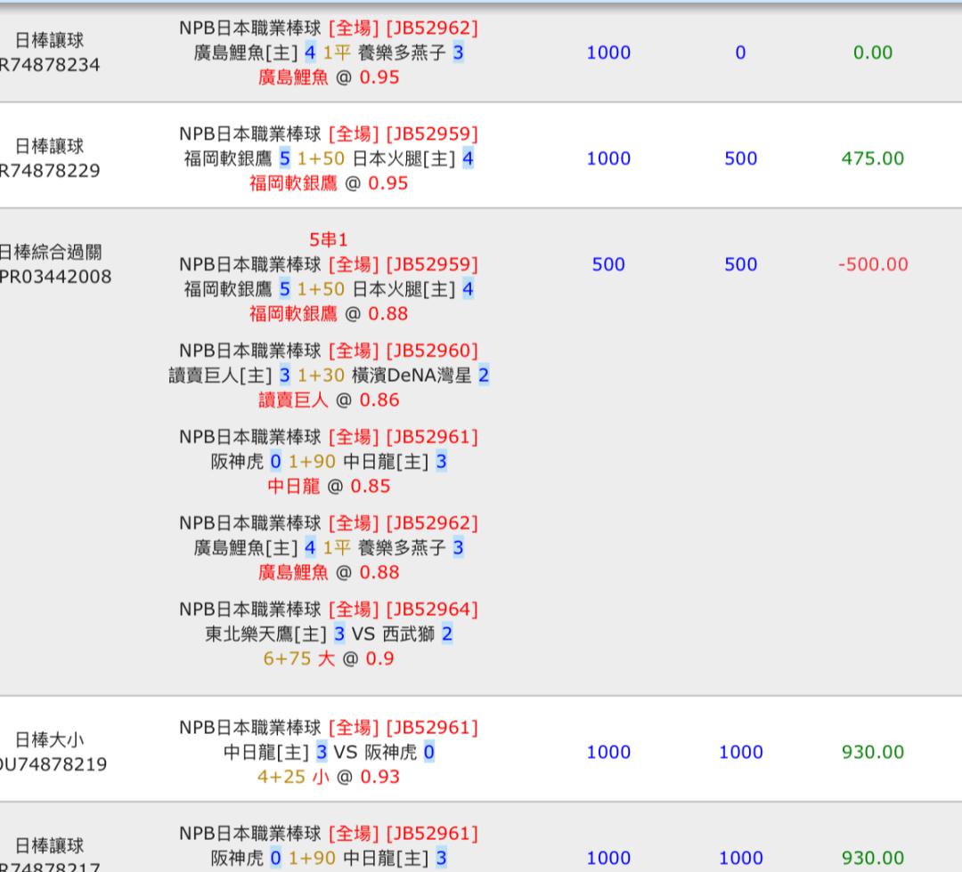
Task: Click 中日龍 @ 0.85 parlay pick
Action: 328,487
